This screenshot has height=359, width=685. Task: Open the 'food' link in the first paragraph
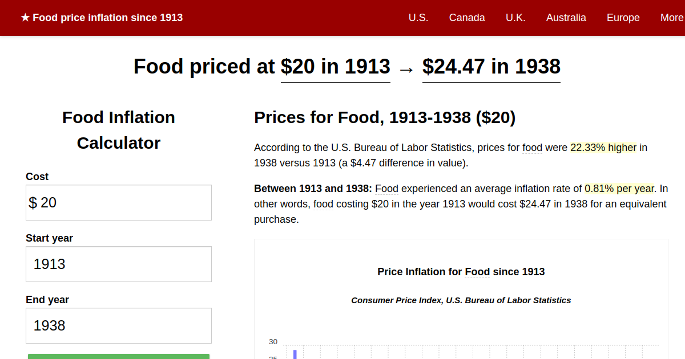tap(532, 148)
